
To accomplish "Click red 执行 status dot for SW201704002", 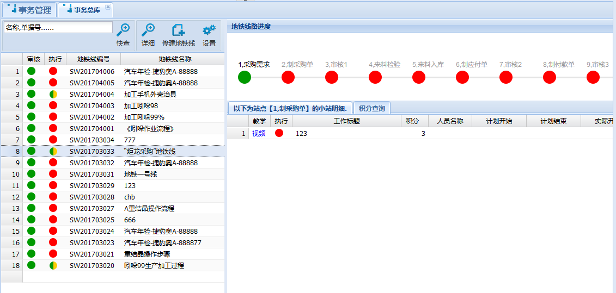I will pyautogui.click(x=53, y=117).
